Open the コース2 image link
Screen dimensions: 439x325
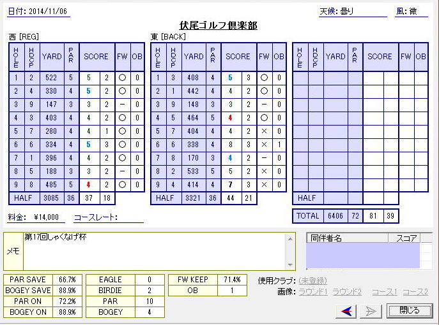click(415, 292)
